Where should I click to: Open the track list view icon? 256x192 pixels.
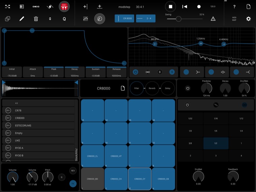tap(22, 7)
